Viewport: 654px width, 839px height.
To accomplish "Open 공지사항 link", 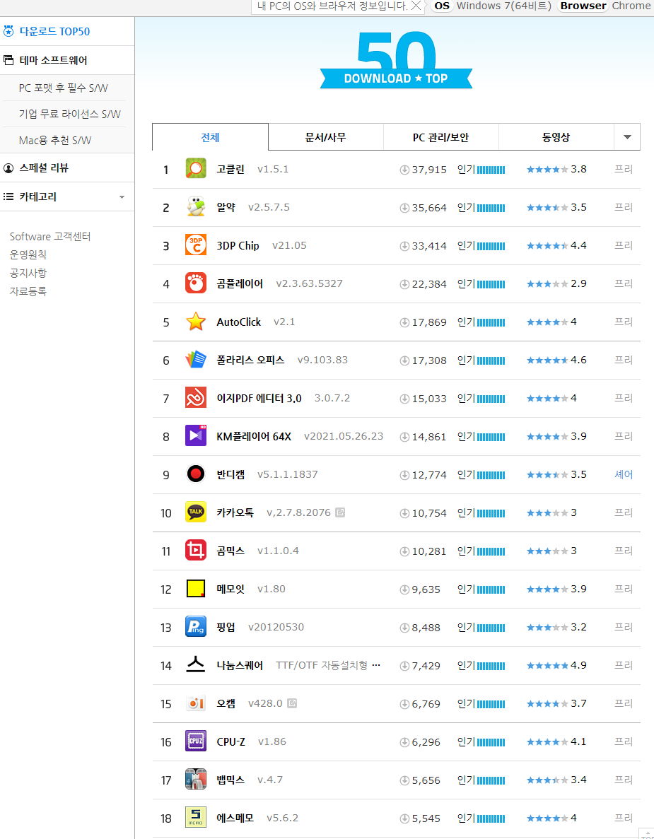I will click(28, 273).
